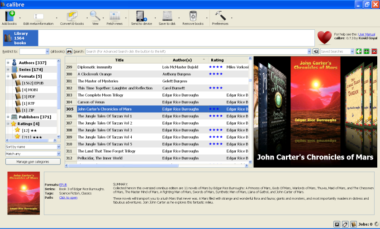Select the [1] RTF format item

point(28,103)
